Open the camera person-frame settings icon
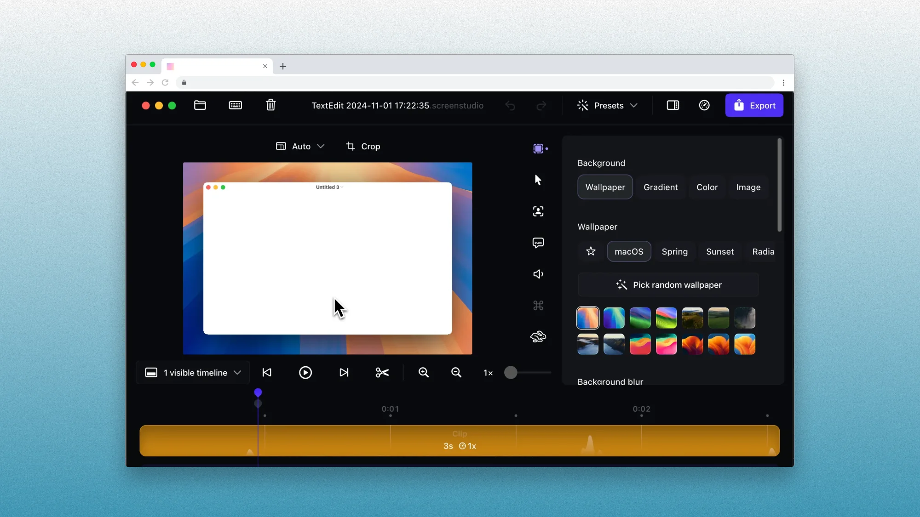Viewport: 920px width, 517px height. [538, 211]
